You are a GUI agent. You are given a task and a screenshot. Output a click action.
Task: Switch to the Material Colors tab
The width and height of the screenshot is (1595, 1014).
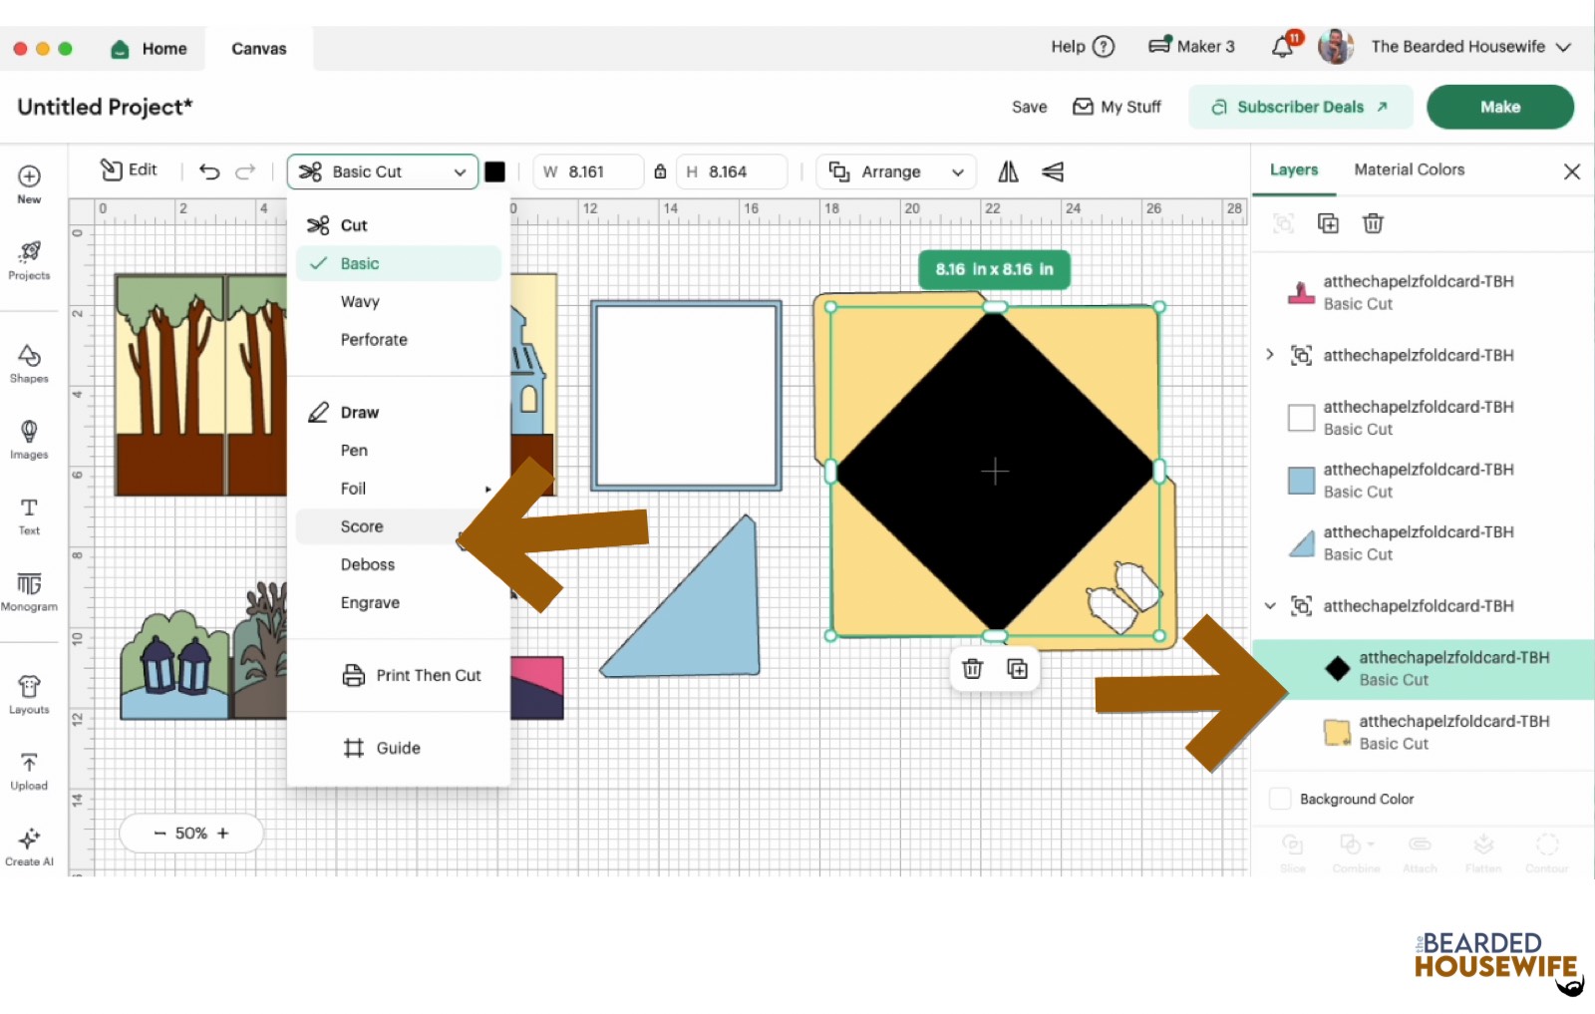(x=1408, y=169)
